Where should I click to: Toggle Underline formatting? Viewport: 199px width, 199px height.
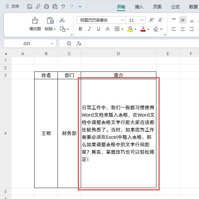(99, 29)
